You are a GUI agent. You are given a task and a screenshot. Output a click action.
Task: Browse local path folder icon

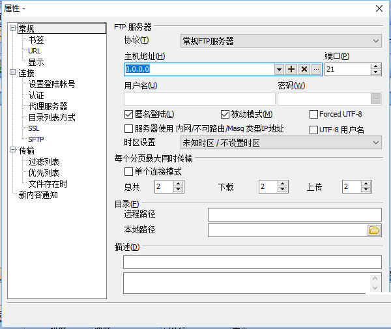click(374, 230)
